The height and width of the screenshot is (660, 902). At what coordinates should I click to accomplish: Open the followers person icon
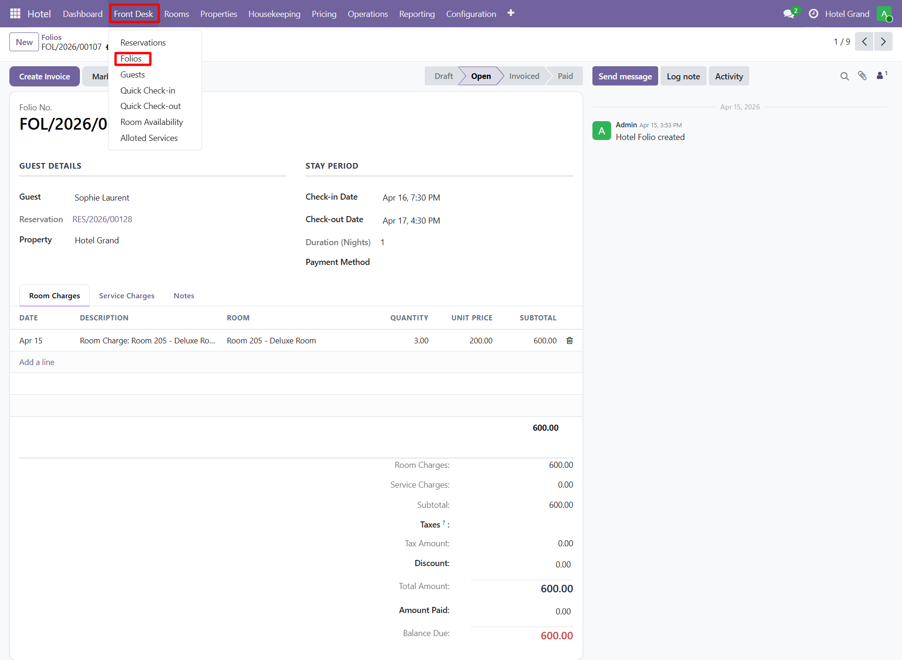[x=880, y=76]
